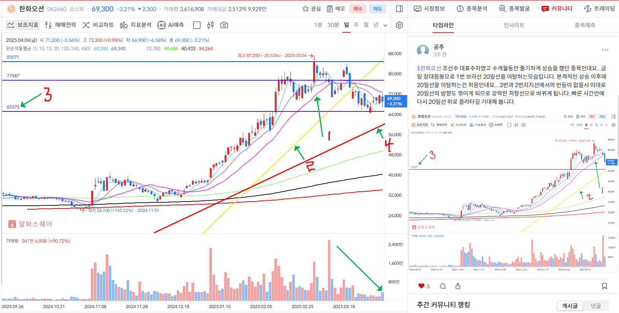Open 커뮤니티 community menu
This screenshot has width=619, height=313.
click(557, 9)
